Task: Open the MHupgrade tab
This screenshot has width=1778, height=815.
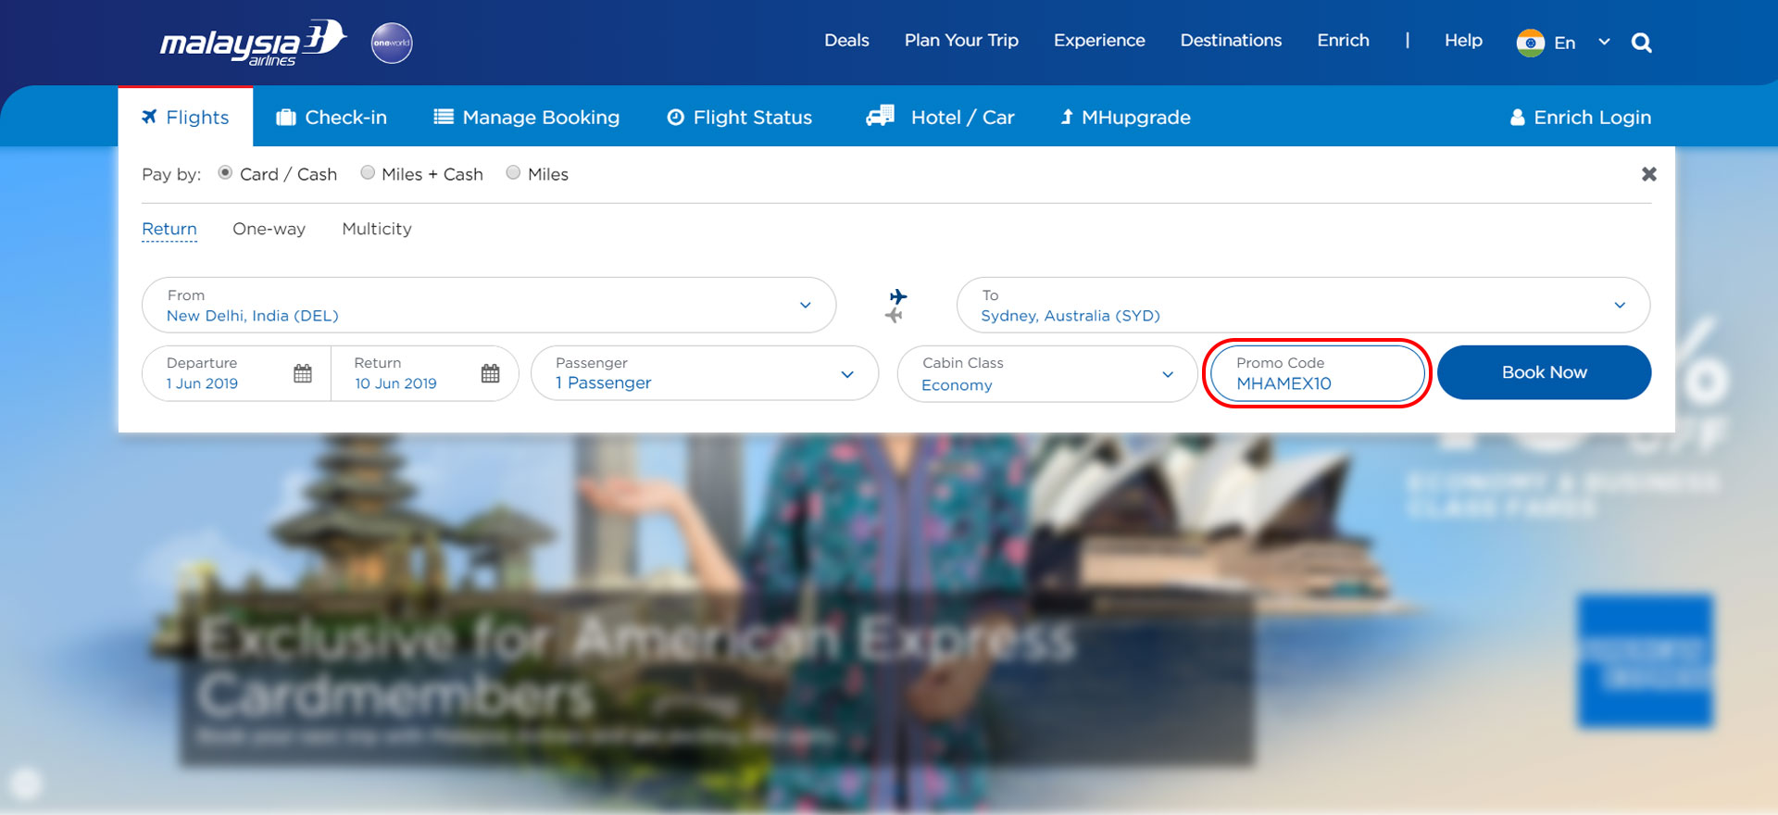Action: [1125, 117]
